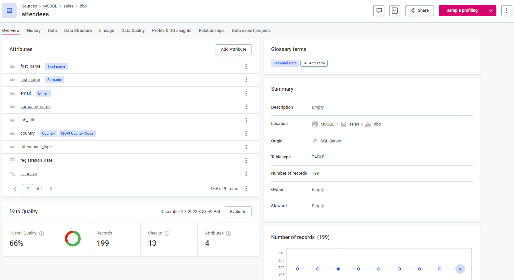Select the last data point on records chart
The width and height of the screenshot is (514, 280).
[460, 269]
